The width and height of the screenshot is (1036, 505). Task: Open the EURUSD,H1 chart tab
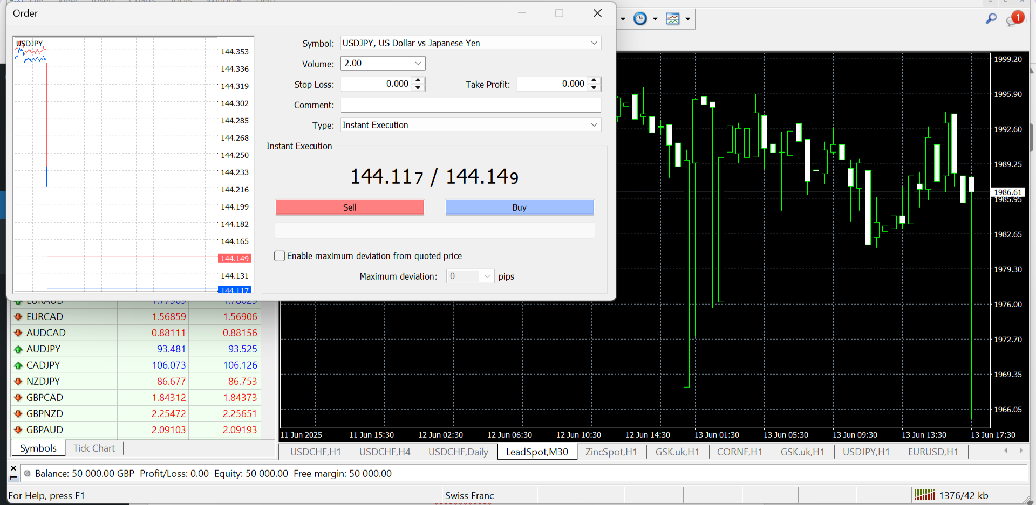(x=933, y=452)
